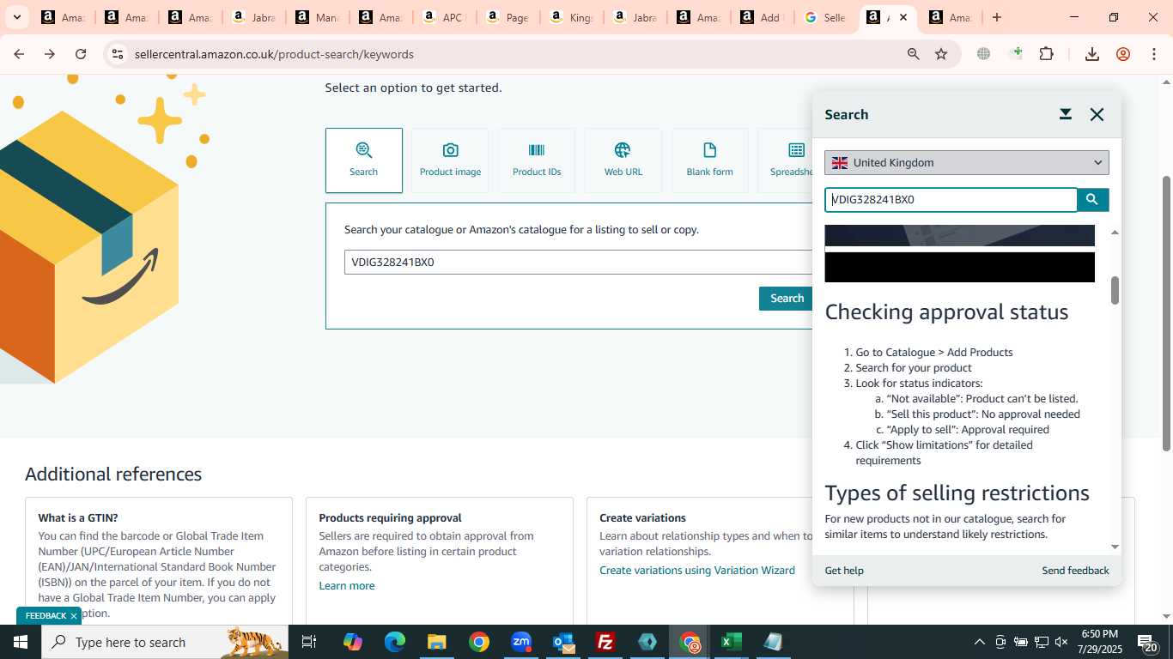
Task: Switch to the Page browser tab
Action: tap(507, 17)
